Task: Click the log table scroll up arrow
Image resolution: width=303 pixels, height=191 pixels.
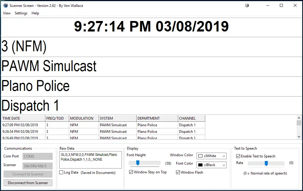Action: [x=299, y=118]
